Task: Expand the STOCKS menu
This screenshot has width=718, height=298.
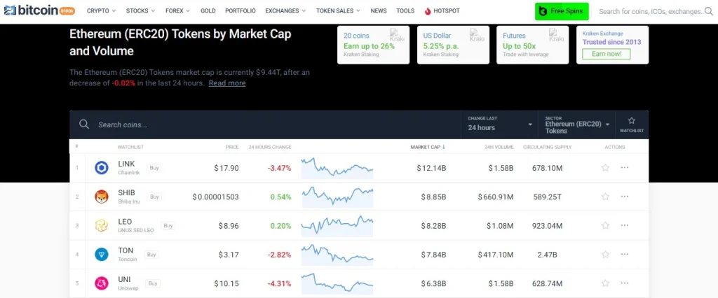Action: (140, 11)
